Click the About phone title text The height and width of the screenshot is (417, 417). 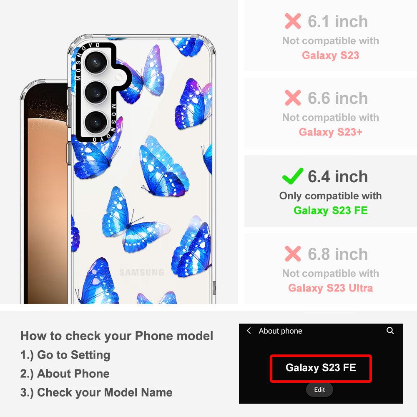click(x=280, y=331)
